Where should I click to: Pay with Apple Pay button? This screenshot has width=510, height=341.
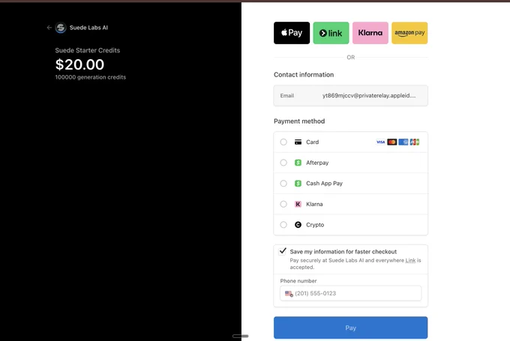[292, 33]
